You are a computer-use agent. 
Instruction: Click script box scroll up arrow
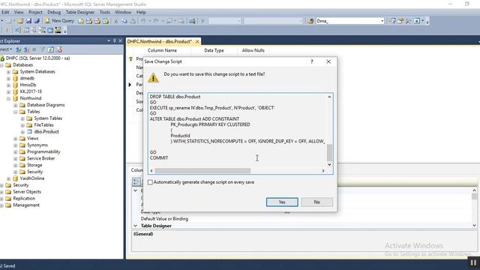(329, 97)
